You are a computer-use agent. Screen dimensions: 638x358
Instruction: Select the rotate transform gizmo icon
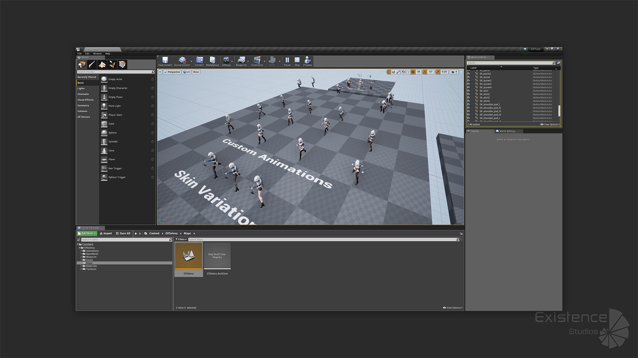click(393, 72)
